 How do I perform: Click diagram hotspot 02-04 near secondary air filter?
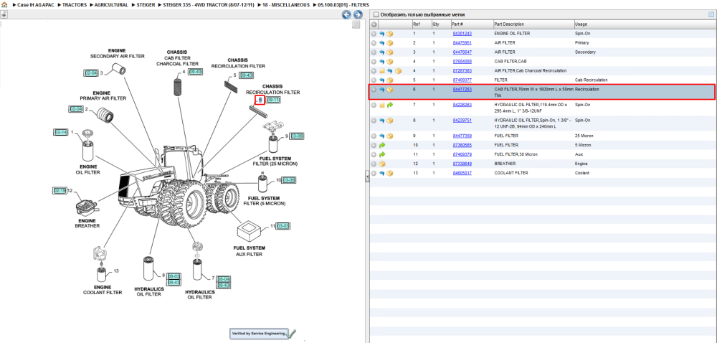click(x=92, y=72)
